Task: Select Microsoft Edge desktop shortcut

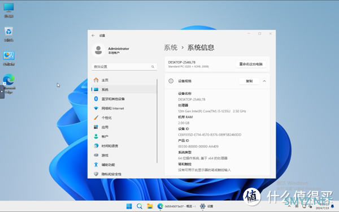Action: [9, 84]
